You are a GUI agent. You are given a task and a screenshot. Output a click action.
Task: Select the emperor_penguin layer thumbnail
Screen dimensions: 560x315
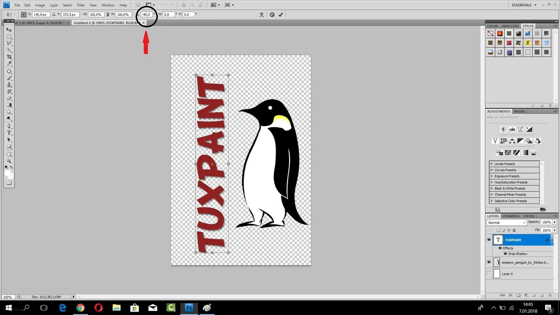pos(497,262)
